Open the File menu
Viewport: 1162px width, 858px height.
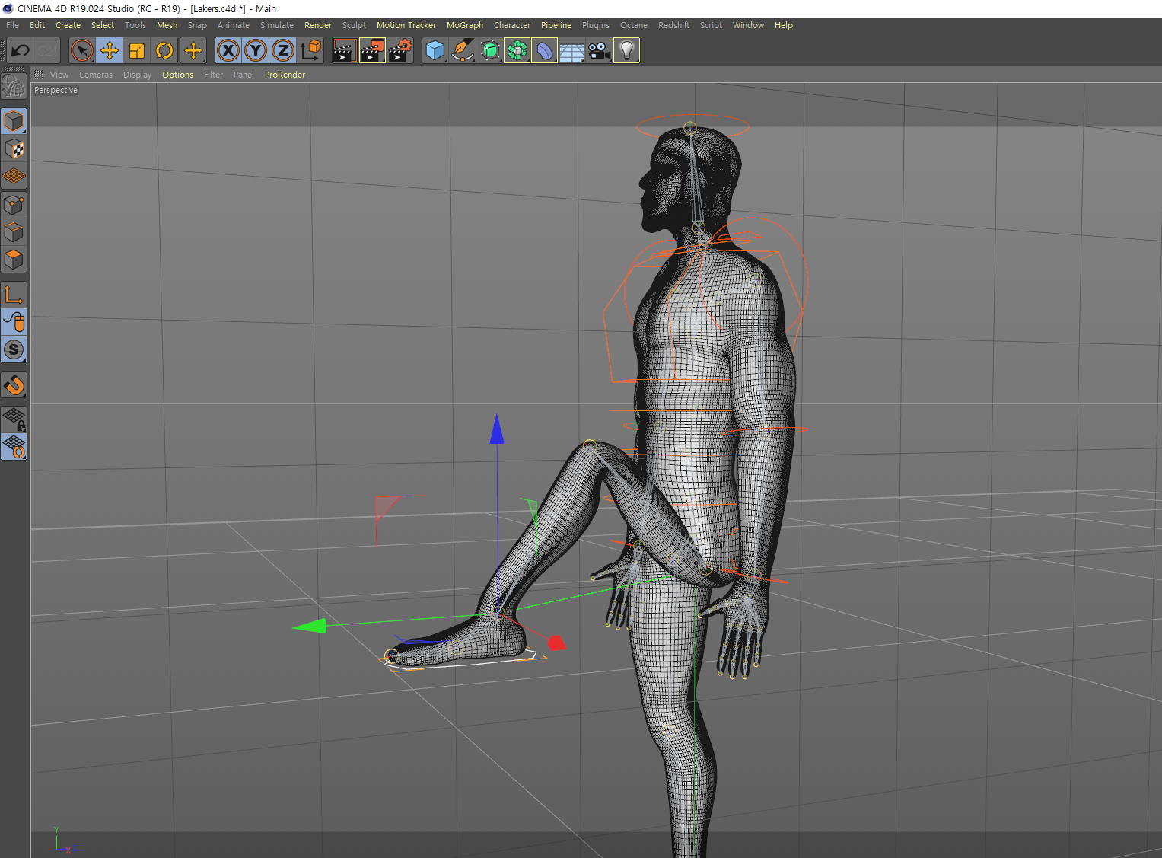point(13,25)
